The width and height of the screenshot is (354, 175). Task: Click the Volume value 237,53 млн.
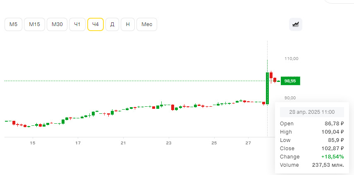click(328, 165)
